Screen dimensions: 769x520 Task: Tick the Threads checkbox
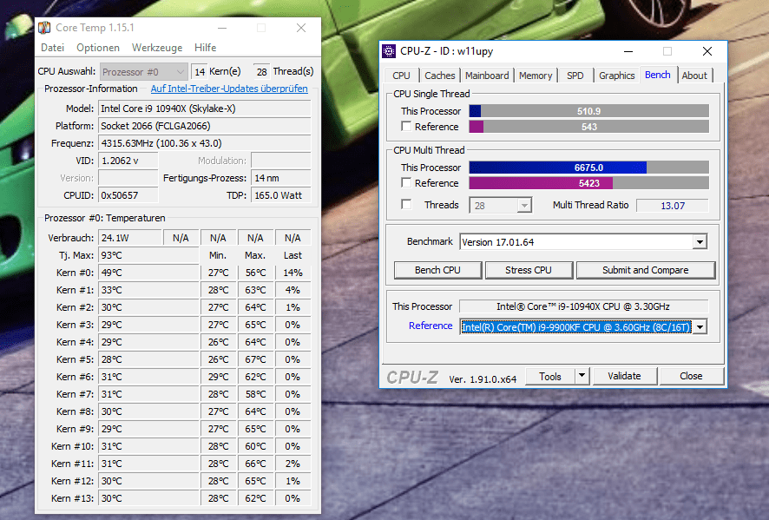406,204
